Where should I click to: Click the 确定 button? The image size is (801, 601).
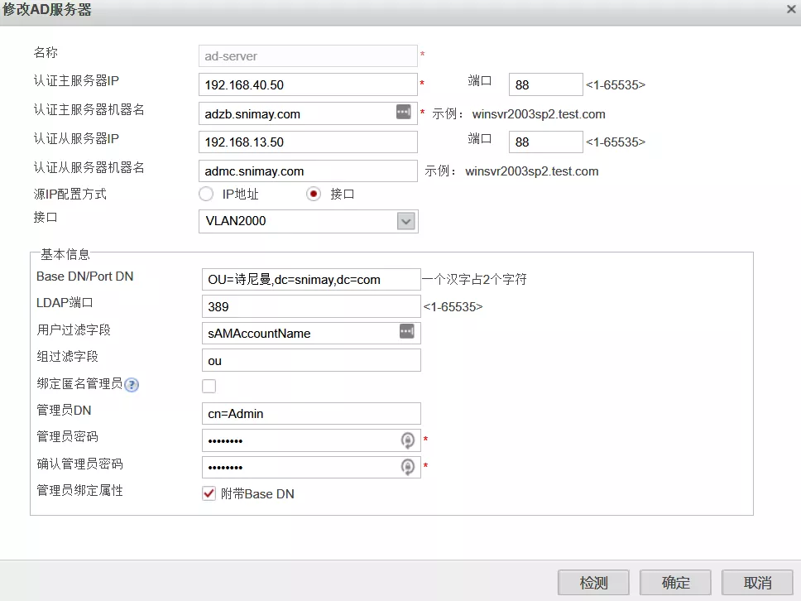[x=675, y=582]
